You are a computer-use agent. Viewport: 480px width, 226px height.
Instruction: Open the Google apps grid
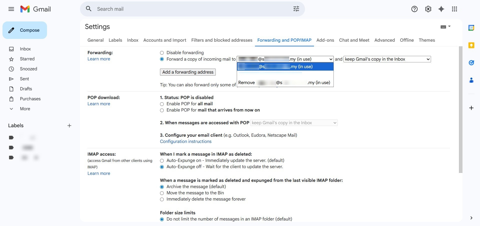[x=454, y=9]
